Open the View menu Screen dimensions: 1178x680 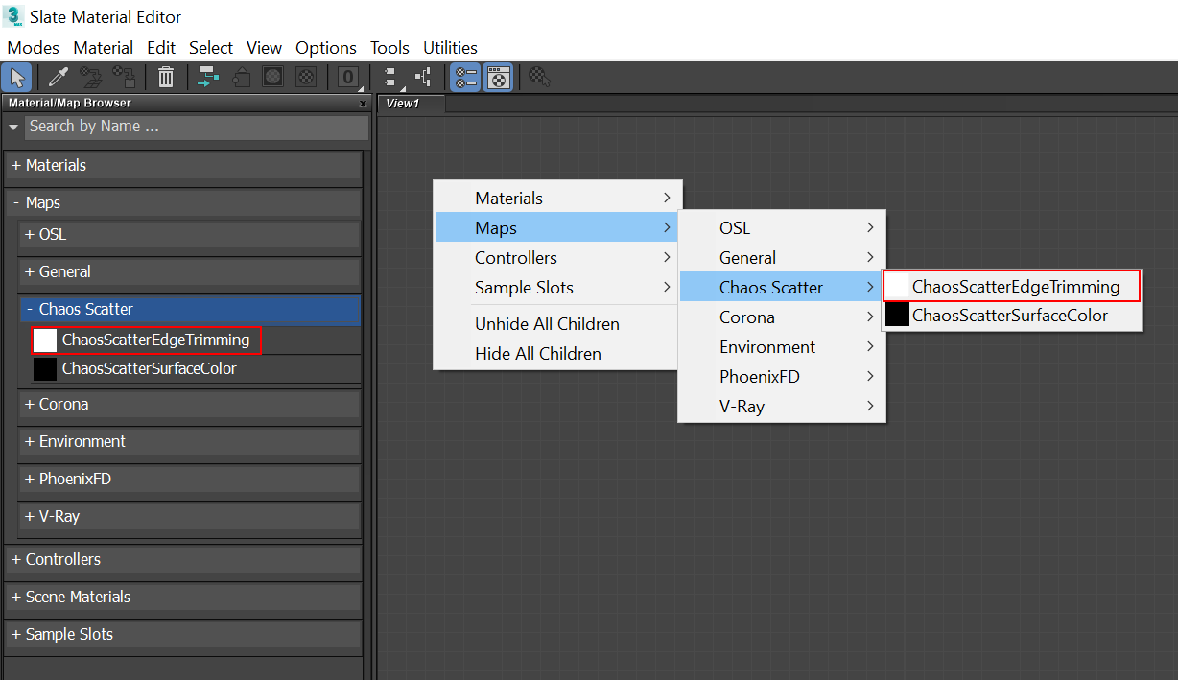point(264,47)
